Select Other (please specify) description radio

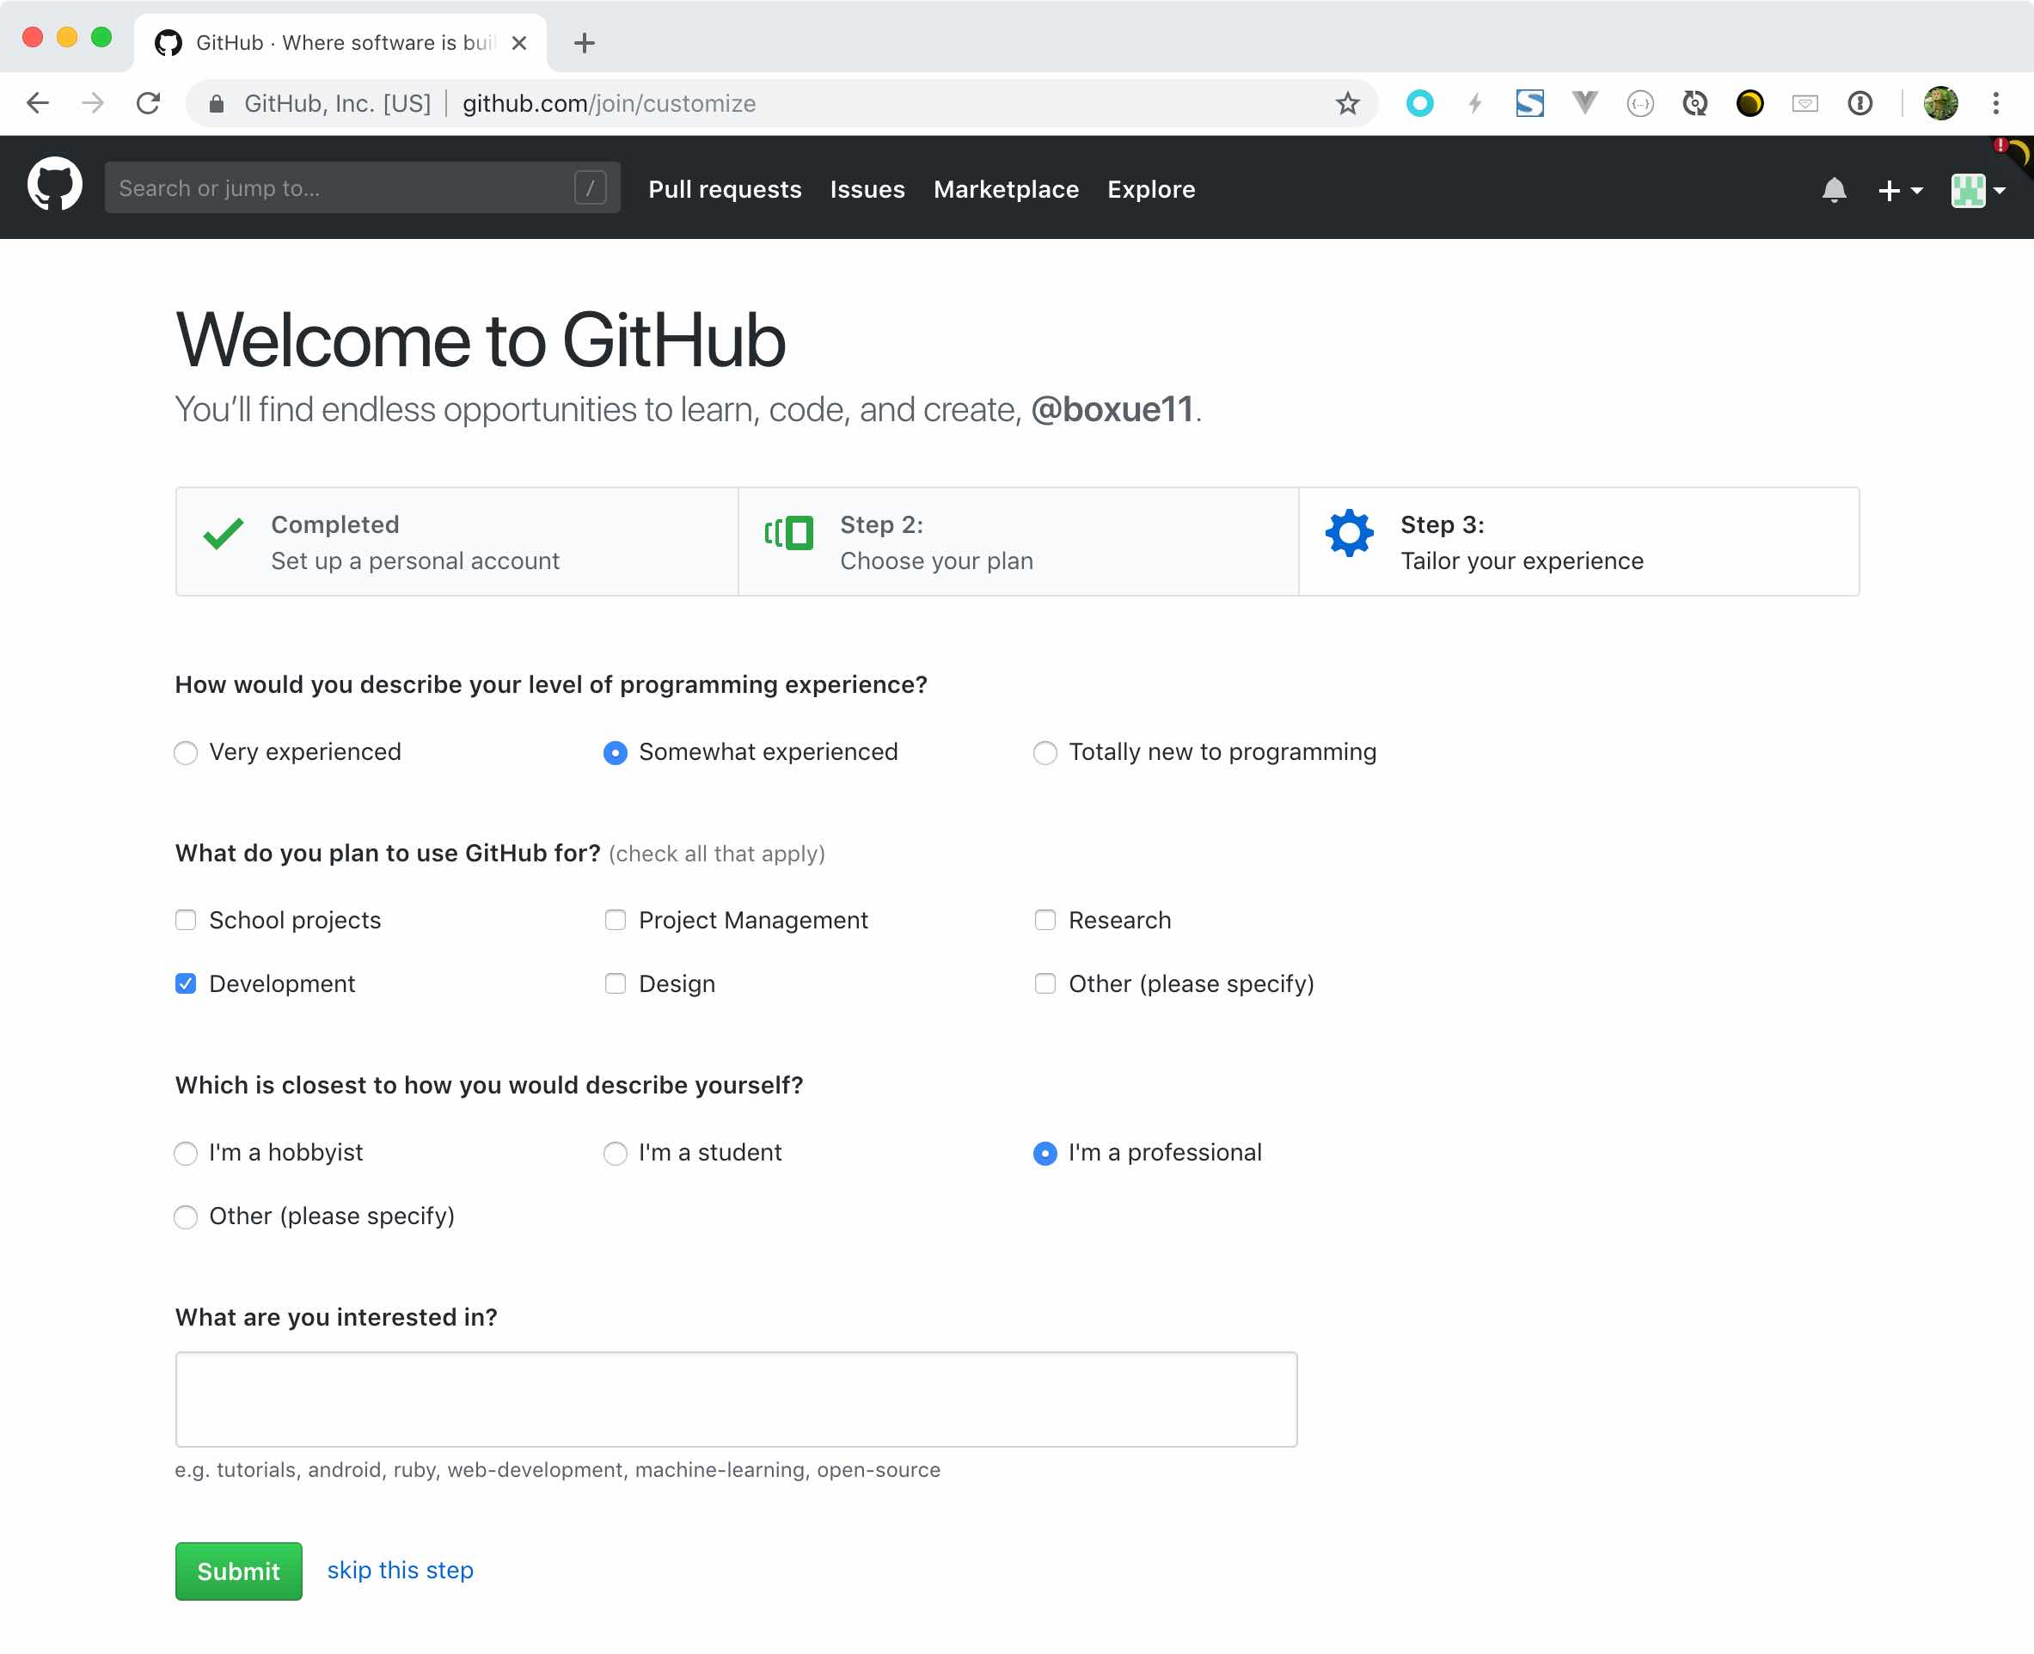click(x=186, y=1216)
